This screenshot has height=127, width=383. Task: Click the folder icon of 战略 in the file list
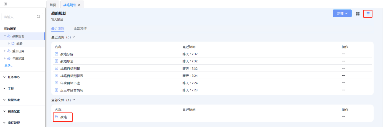pyautogui.click(x=56, y=117)
